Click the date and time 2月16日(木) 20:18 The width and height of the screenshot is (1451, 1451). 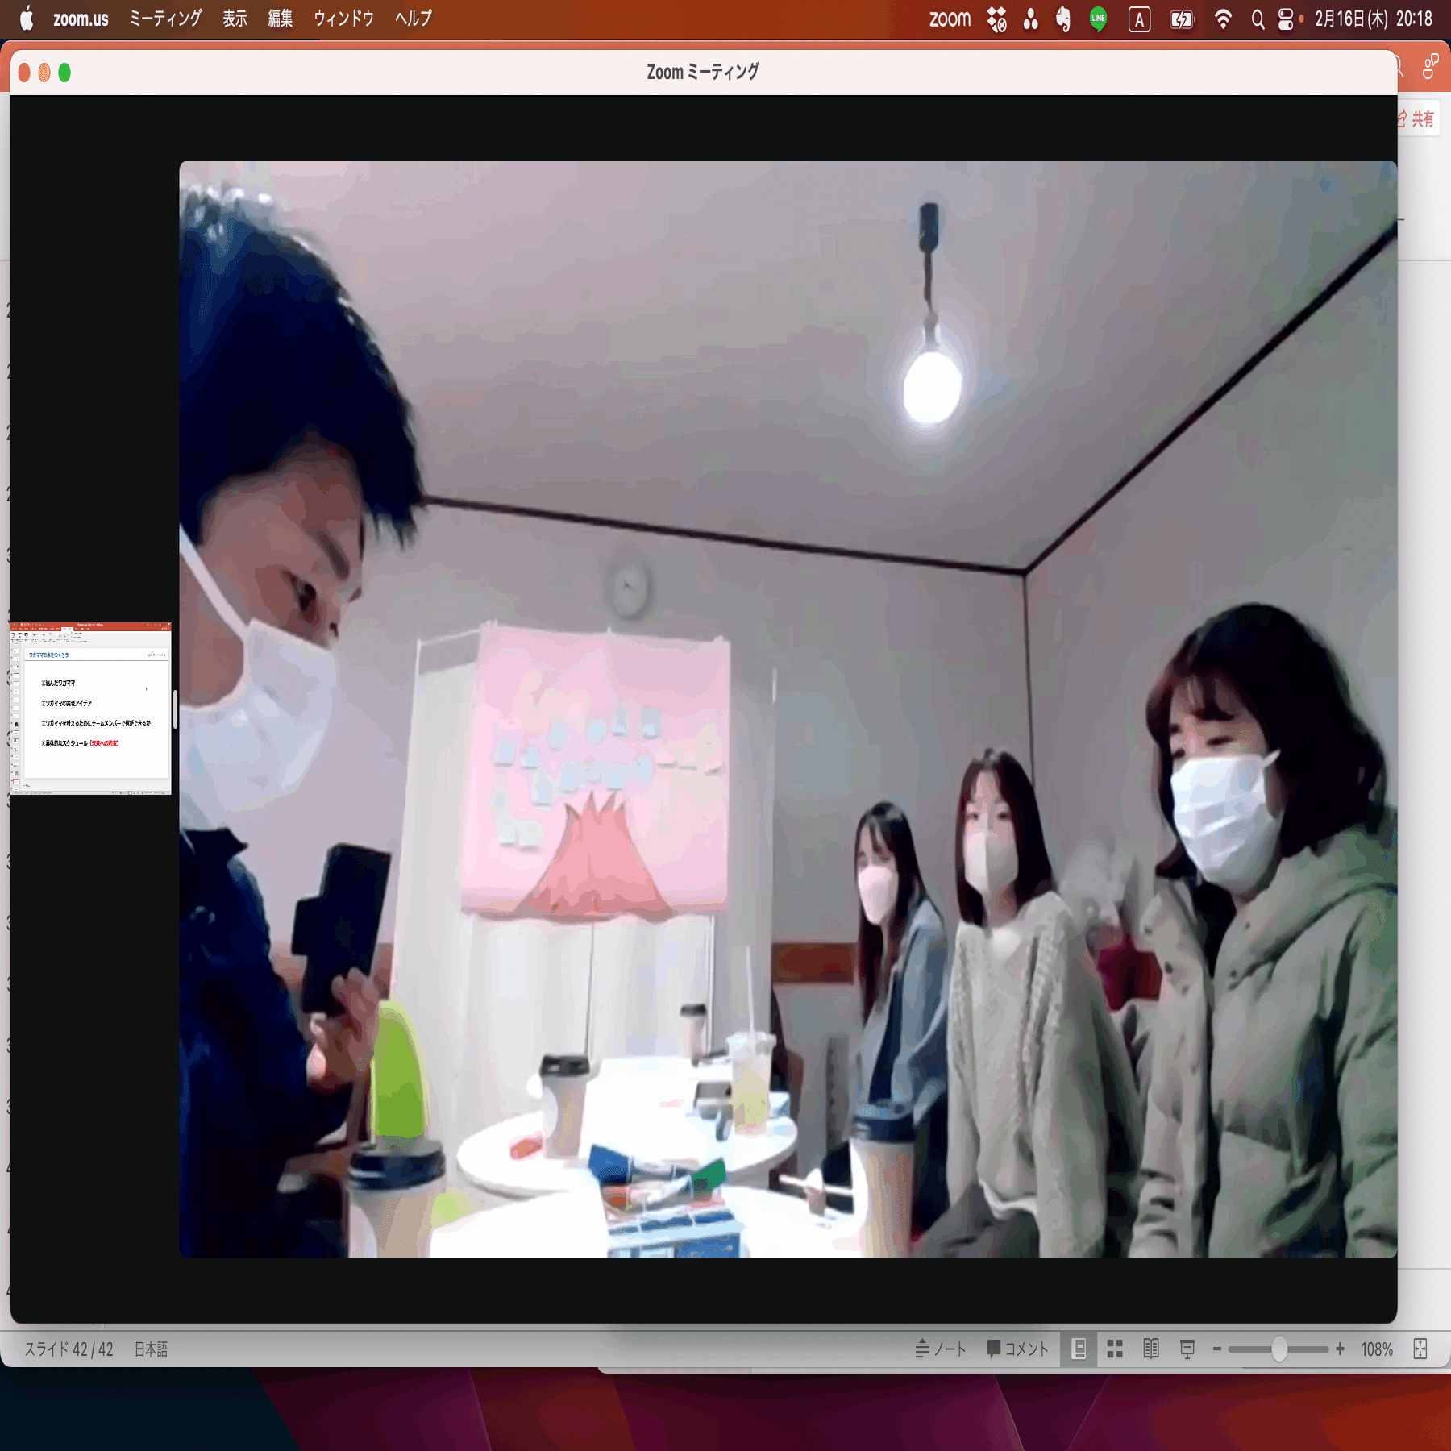click(1374, 19)
